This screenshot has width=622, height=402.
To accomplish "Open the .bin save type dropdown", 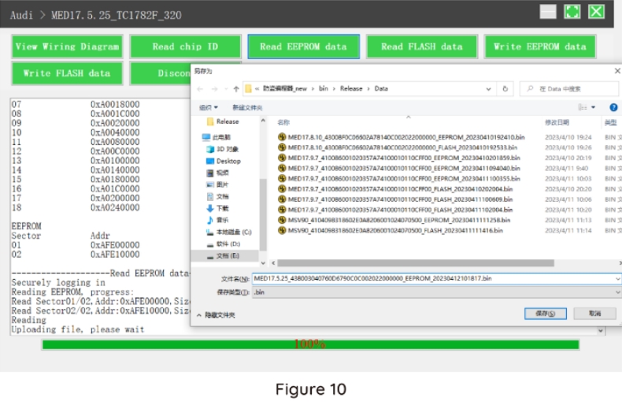I will point(436,292).
